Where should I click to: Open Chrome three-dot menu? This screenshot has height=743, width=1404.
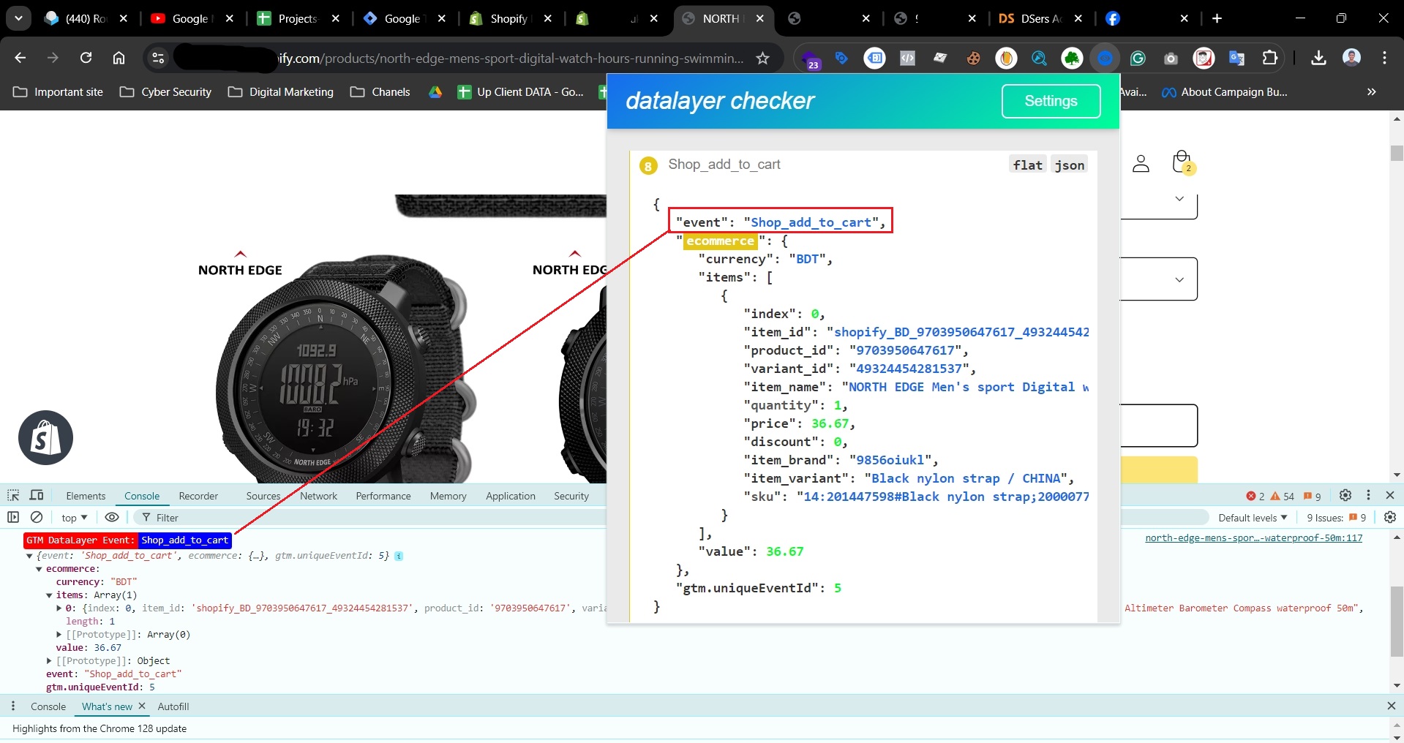point(1384,58)
